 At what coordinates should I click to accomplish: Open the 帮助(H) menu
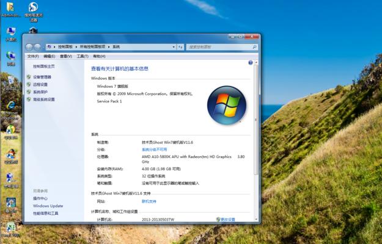click(x=99, y=56)
